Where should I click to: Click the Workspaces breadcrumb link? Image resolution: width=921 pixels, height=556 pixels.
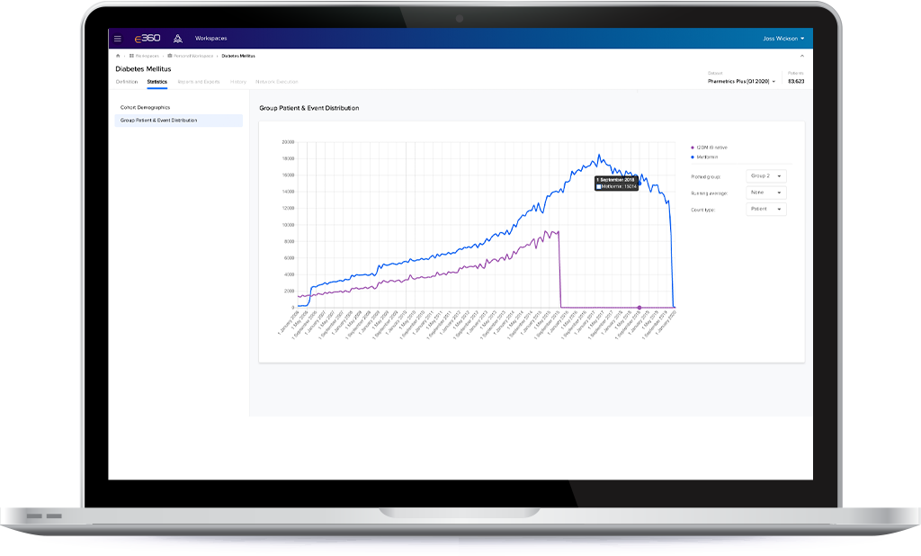(145, 56)
